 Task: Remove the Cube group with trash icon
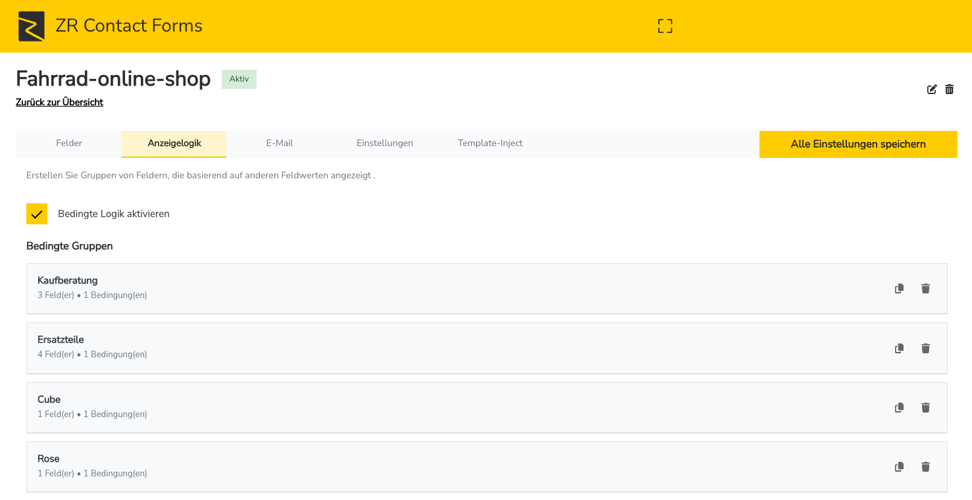coord(925,408)
